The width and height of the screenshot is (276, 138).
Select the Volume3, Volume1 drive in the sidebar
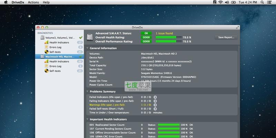click(59, 38)
